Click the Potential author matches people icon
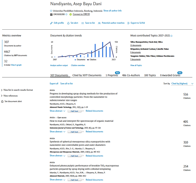This screenshot has width=196, height=183. point(99,23)
